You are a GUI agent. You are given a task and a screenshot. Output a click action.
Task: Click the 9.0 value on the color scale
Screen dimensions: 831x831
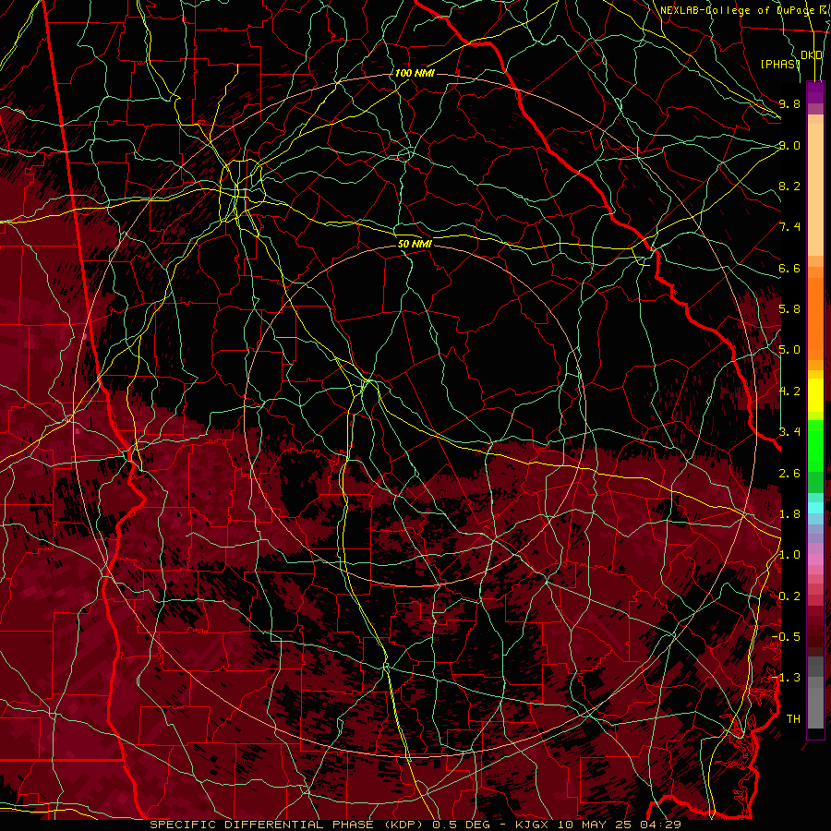click(789, 145)
